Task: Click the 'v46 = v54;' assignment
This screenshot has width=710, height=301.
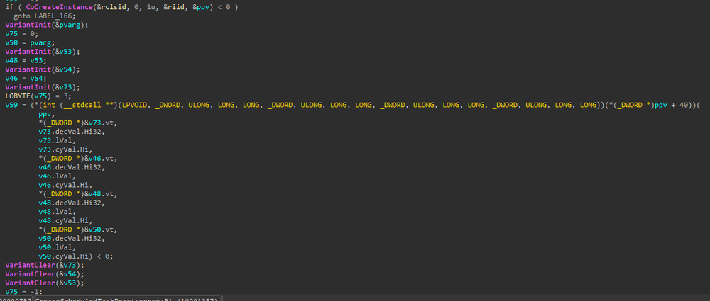Action: click(26, 78)
